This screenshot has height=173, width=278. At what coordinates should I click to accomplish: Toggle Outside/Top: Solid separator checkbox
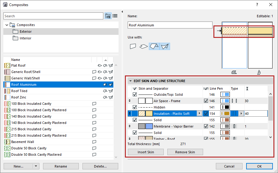135,95
